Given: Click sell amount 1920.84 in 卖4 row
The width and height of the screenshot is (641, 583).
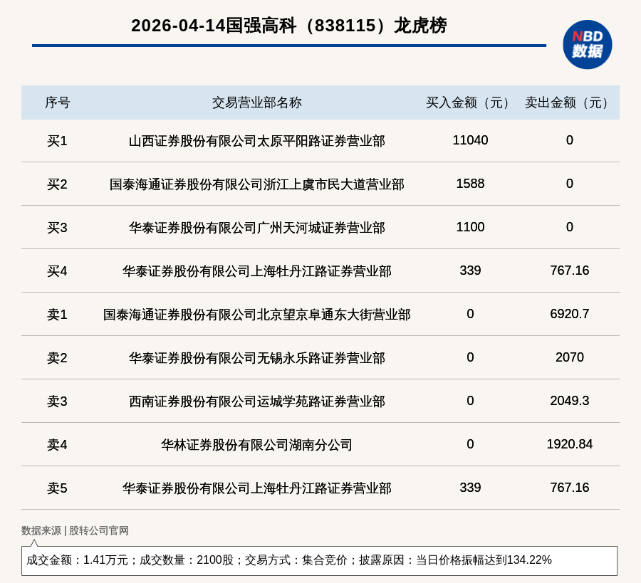Looking at the screenshot, I should pos(569,444).
